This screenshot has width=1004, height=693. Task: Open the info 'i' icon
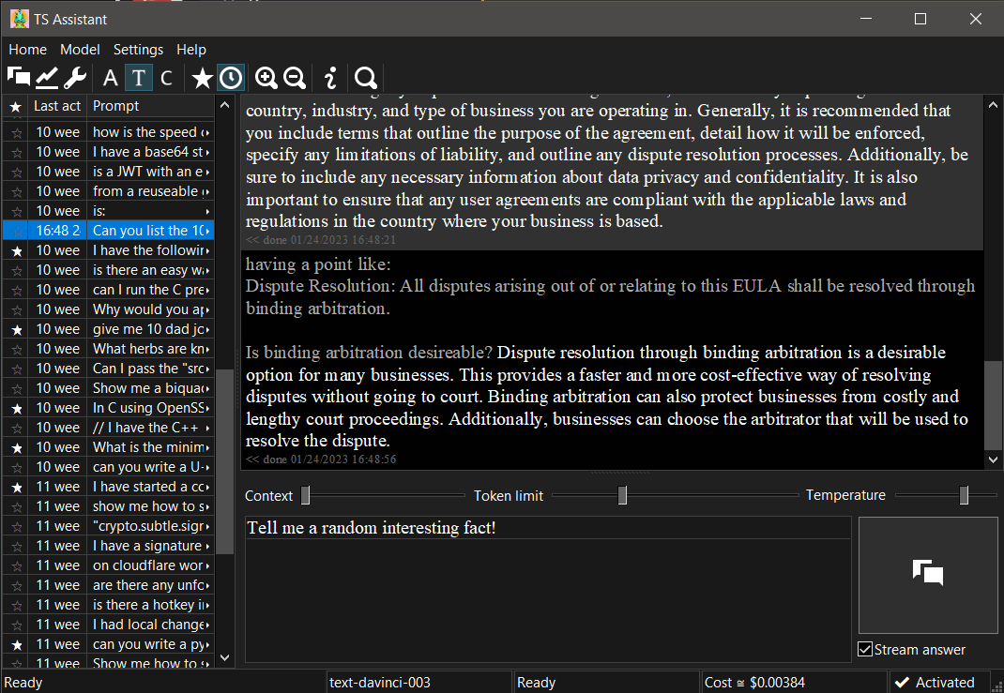tap(330, 78)
